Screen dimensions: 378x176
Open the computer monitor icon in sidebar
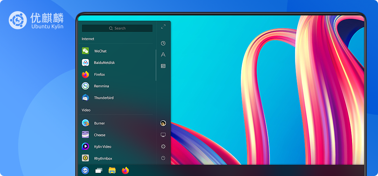[163, 135]
